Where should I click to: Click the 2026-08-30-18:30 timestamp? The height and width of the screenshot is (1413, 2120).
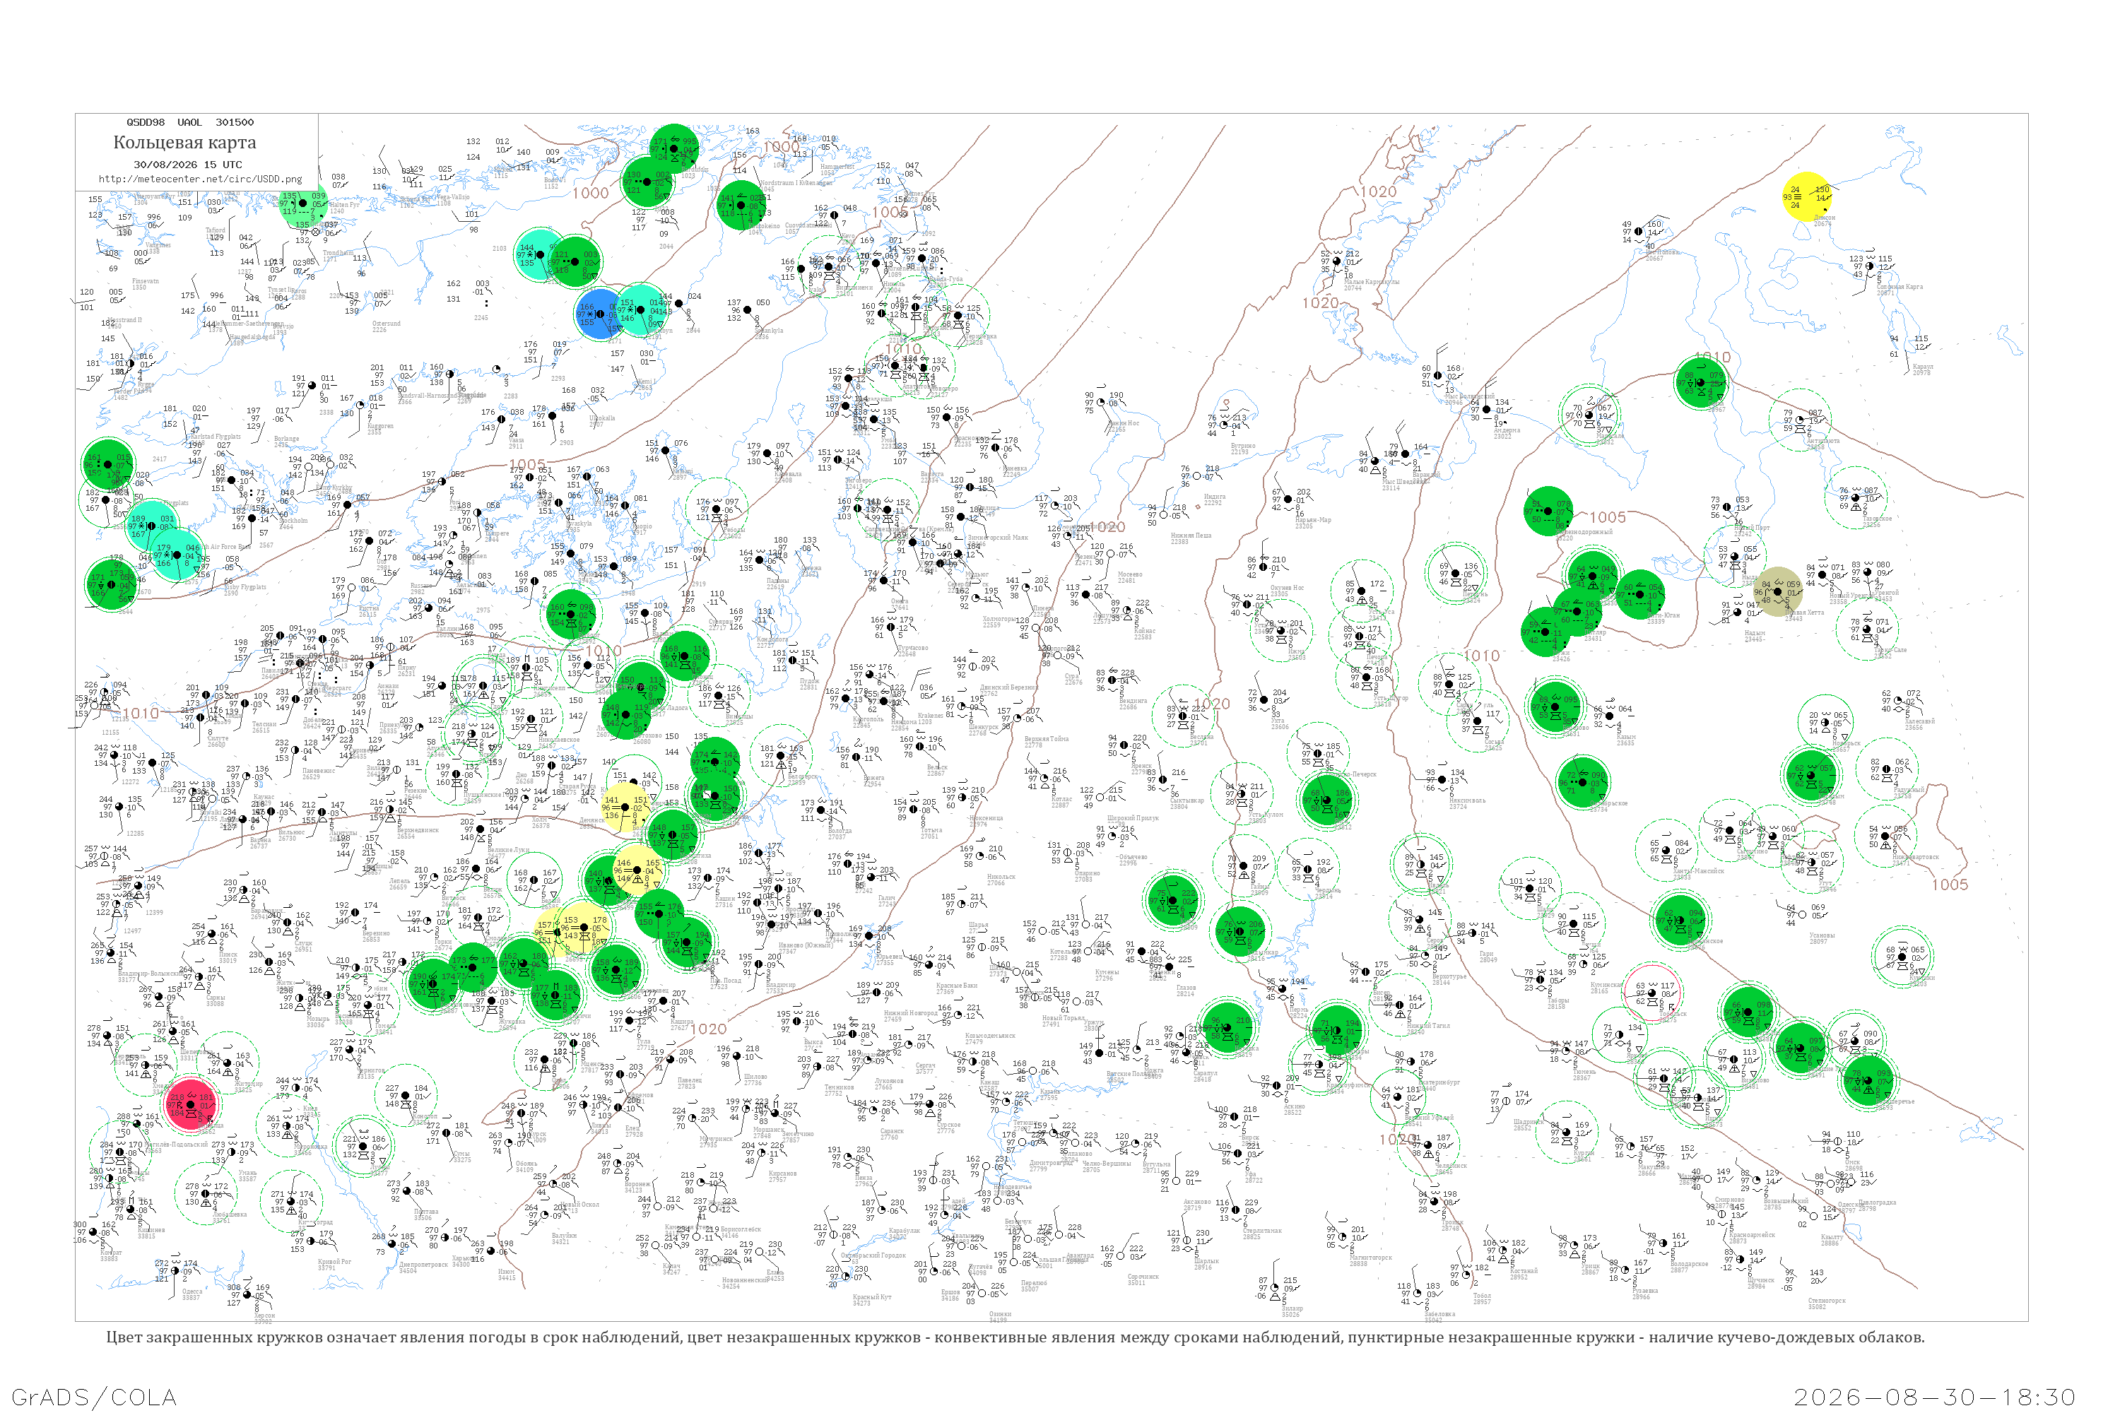(1934, 1397)
